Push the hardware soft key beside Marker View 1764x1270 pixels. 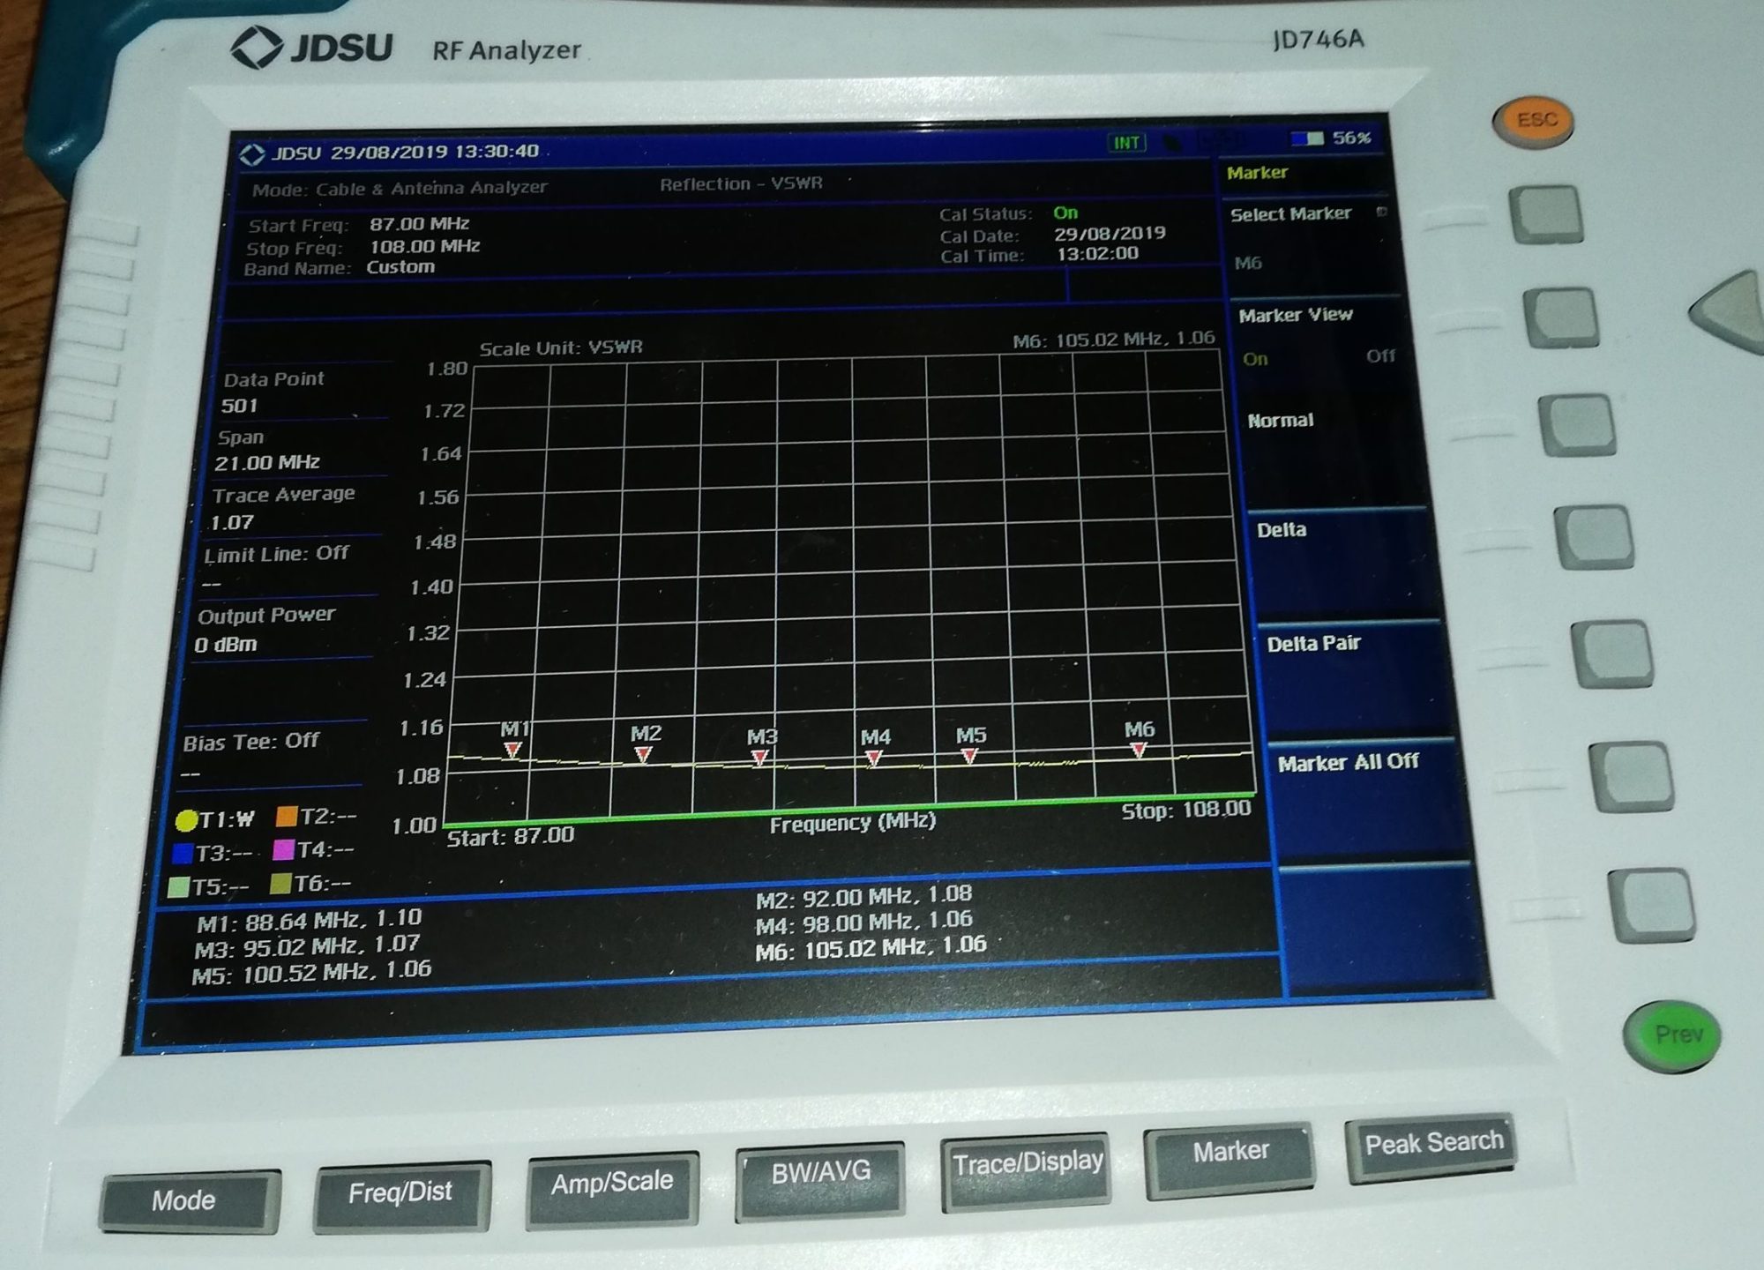(1561, 317)
